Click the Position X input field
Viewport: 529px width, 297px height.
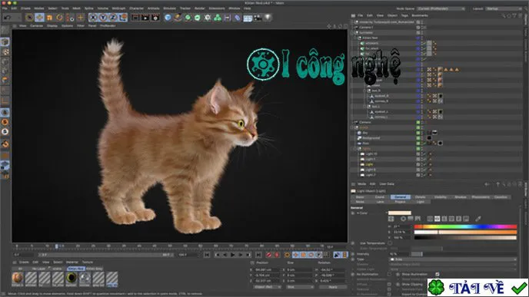coord(268,269)
